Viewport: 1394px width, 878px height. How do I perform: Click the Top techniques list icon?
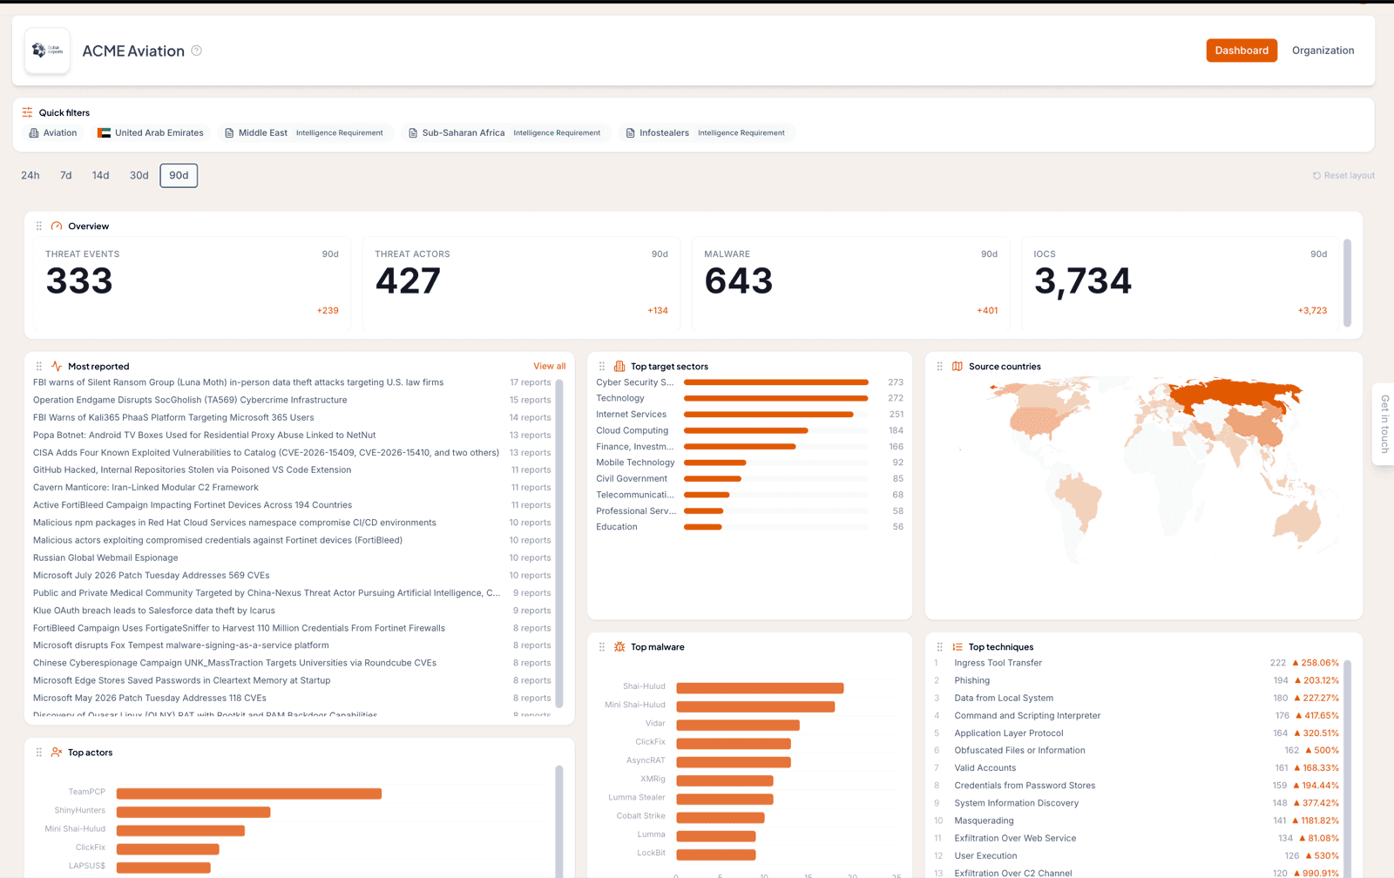tap(958, 647)
